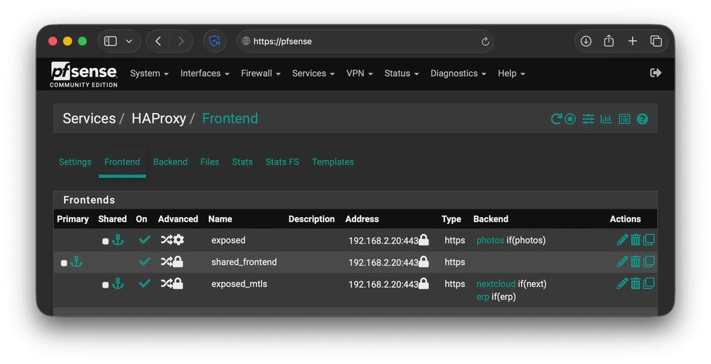711x364 pixels.
Task: Open the Services menu dropdown
Action: click(313, 73)
